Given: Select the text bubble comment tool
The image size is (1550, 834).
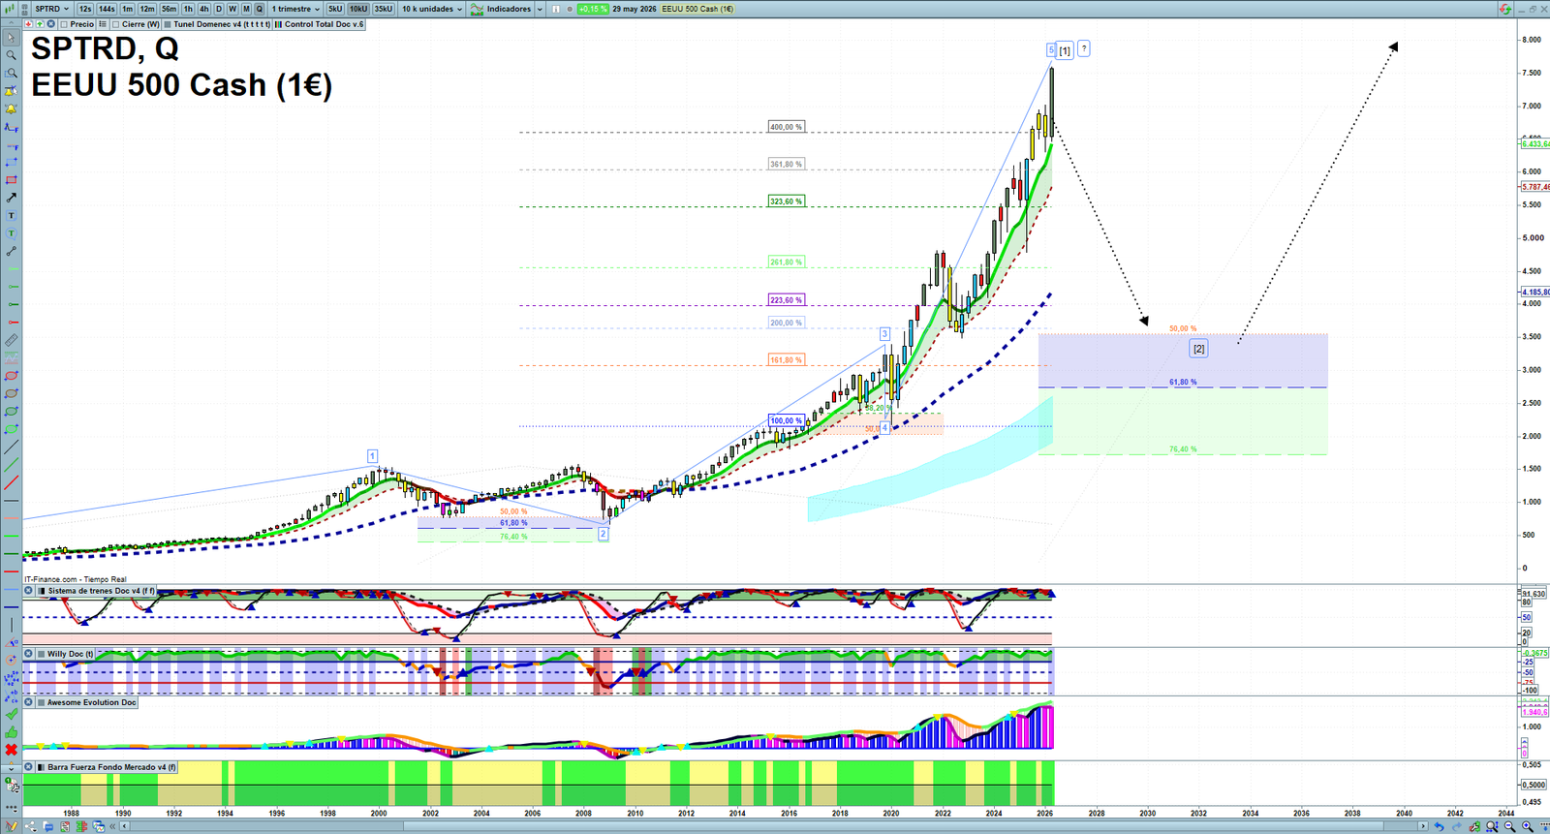Looking at the screenshot, I should tap(12, 233).
